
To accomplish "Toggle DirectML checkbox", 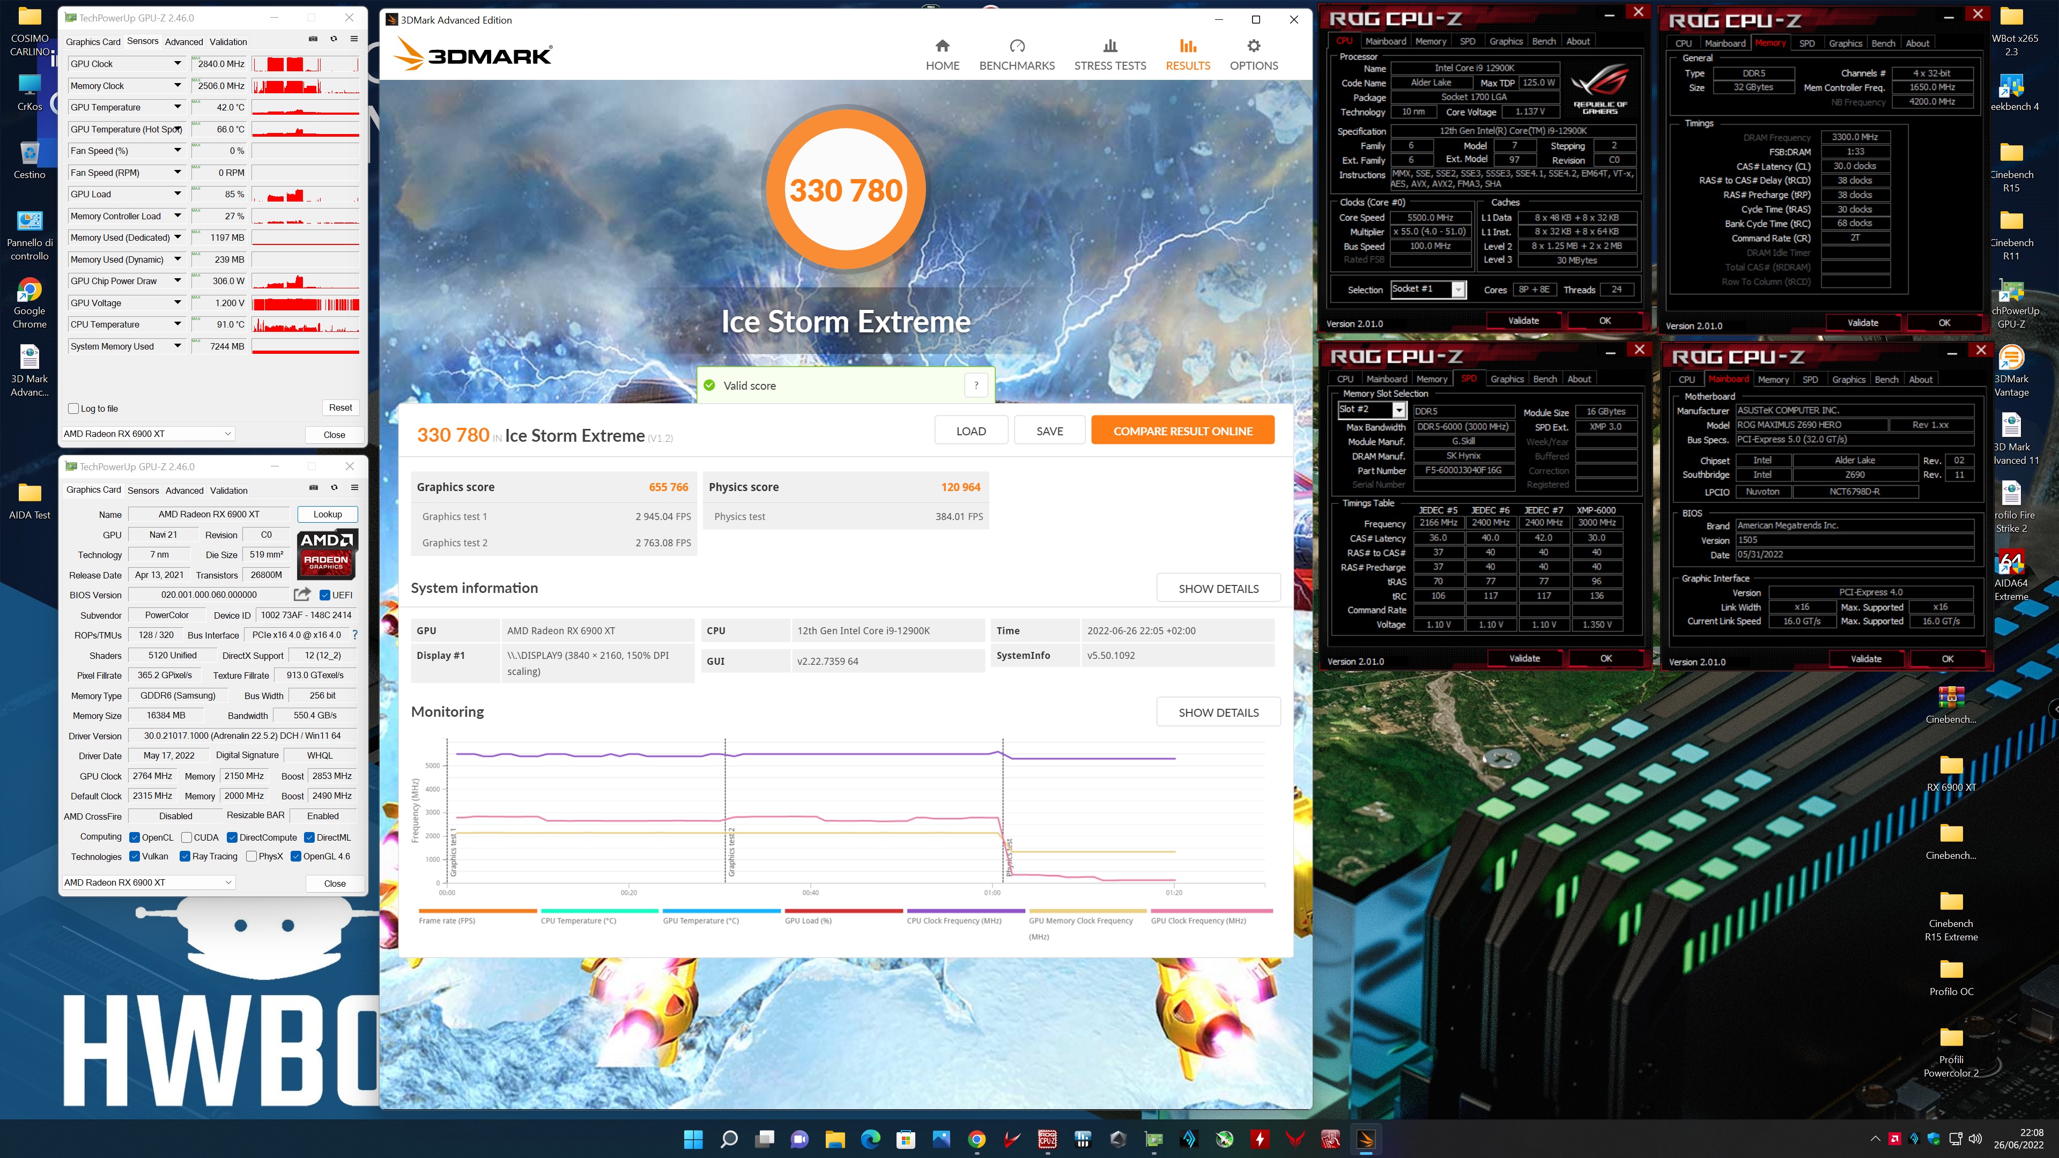I will tap(309, 837).
